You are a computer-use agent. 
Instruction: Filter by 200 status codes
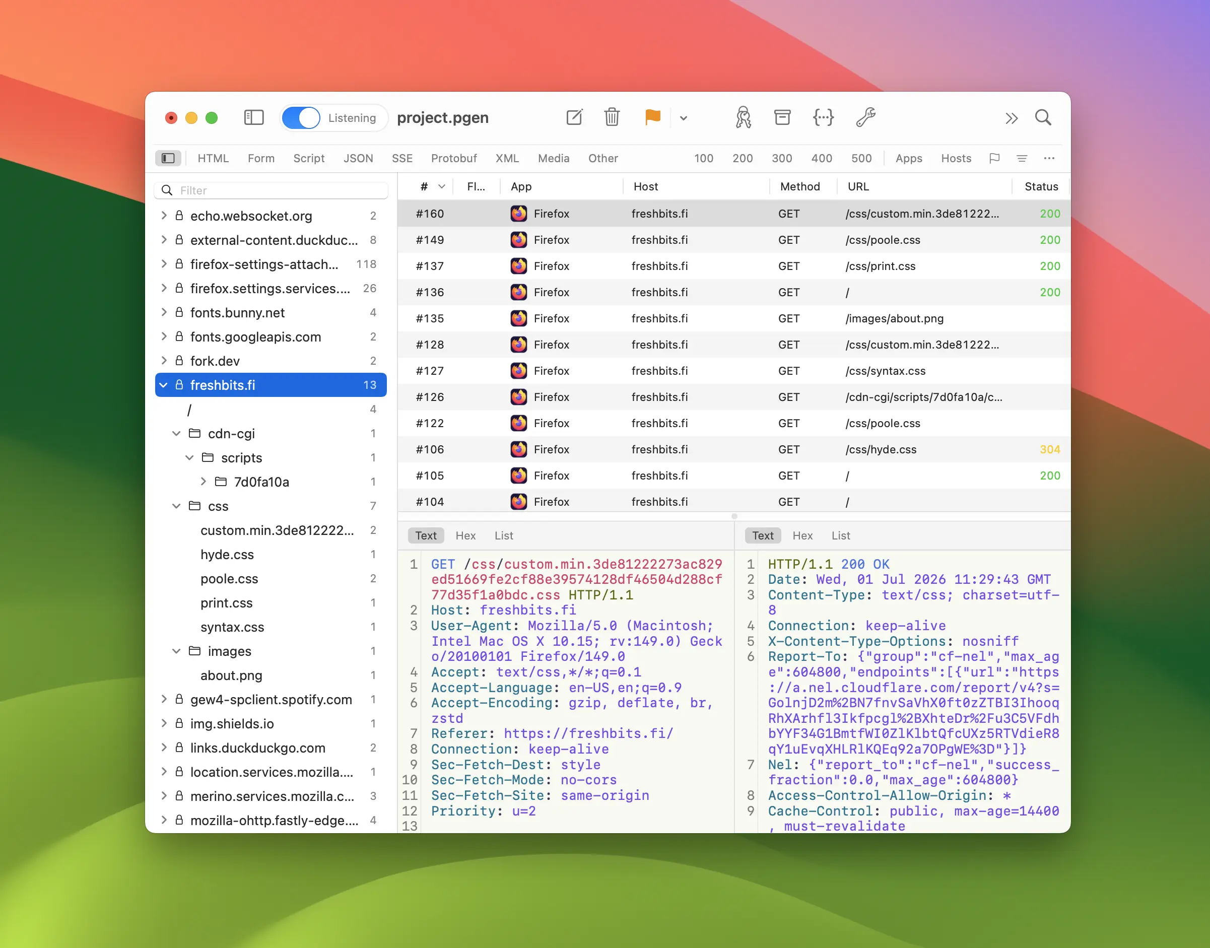coord(742,158)
